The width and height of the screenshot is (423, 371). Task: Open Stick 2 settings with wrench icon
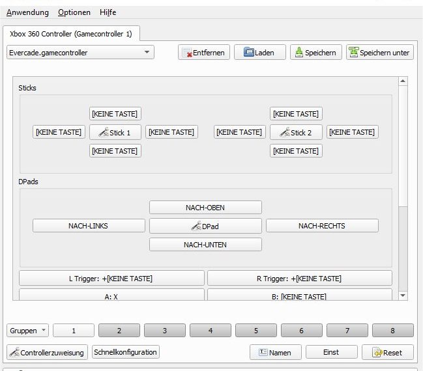[x=296, y=133]
